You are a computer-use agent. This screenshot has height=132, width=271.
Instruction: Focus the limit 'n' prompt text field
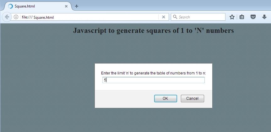point(154,80)
